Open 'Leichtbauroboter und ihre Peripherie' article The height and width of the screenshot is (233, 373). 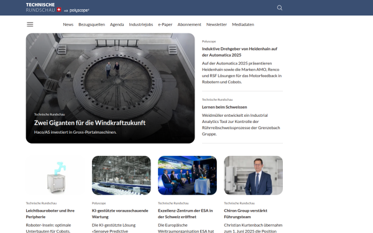coord(50,214)
